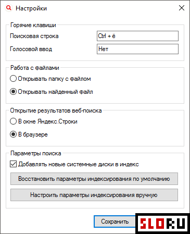Click the Поисковая строка text label

[34, 36]
